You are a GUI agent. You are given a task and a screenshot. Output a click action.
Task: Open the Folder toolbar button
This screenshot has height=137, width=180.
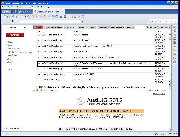(x=81, y=28)
